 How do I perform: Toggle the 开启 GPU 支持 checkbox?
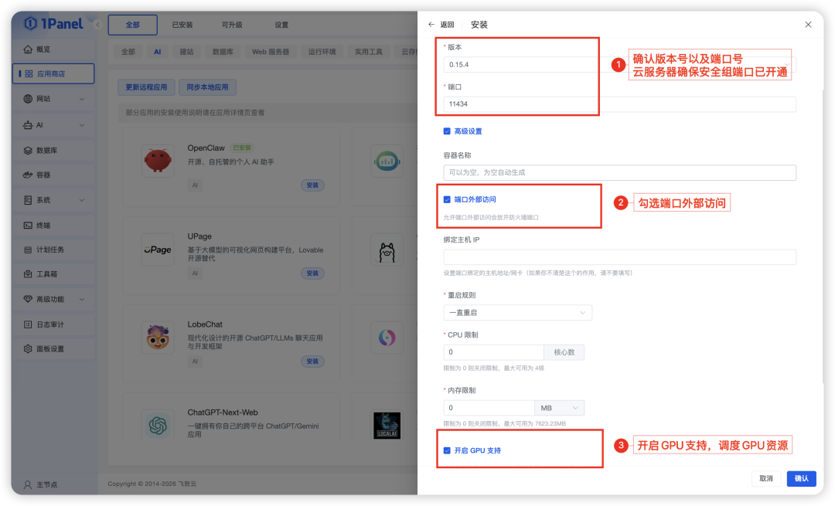point(447,450)
